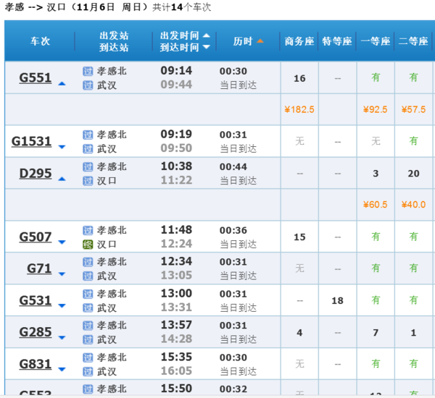Click D295 first class price ¥60.5
435x398 pixels.
pos(375,205)
